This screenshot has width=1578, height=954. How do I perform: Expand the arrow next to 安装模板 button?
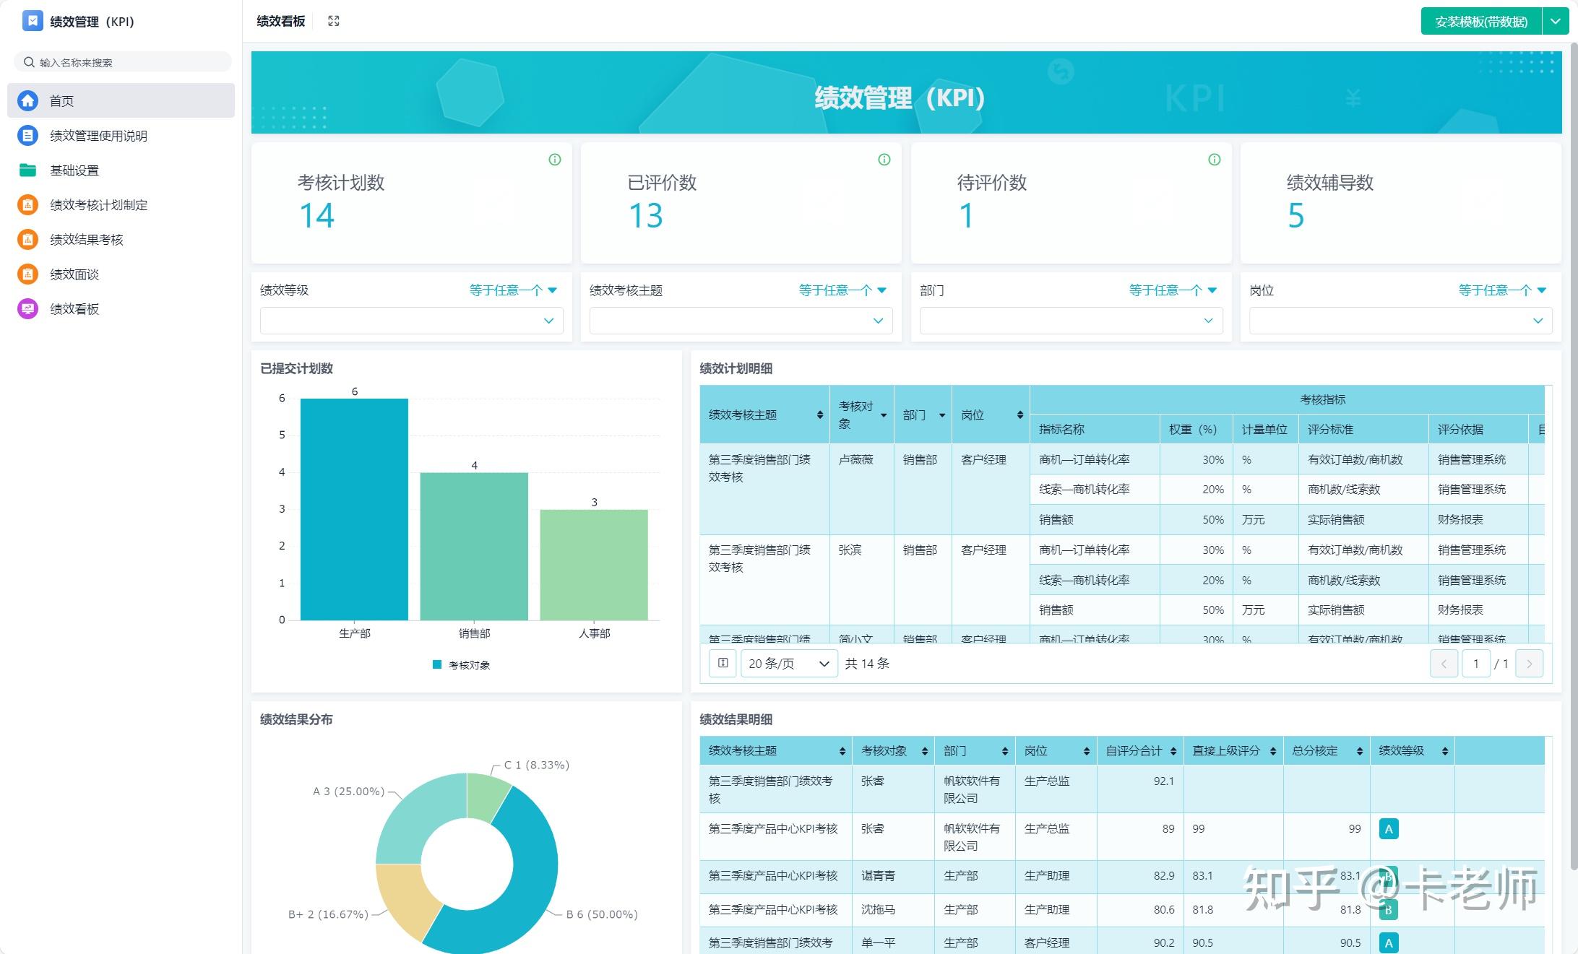(x=1555, y=21)
